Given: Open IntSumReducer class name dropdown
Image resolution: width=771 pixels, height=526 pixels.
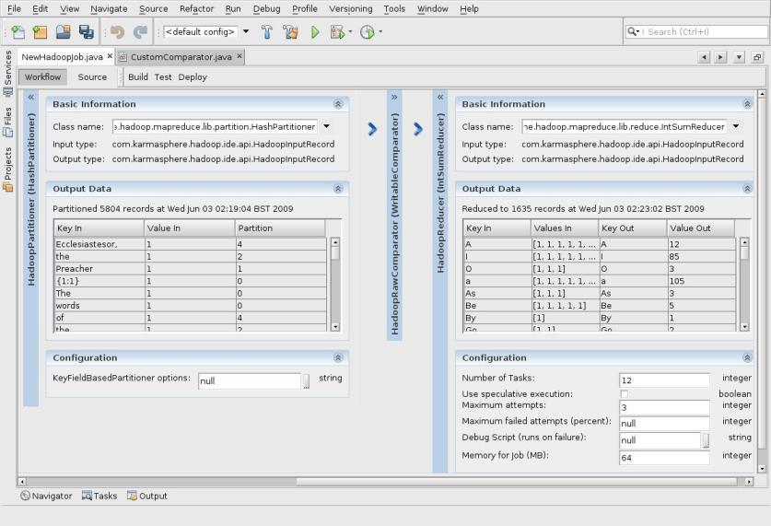Looking at the screenshot, I should click(736, 126).
